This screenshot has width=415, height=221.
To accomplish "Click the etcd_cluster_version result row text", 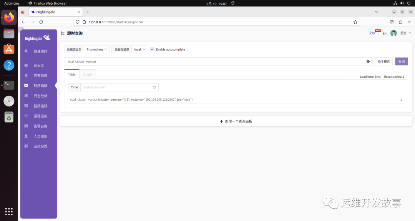I will tap(131, 100).
